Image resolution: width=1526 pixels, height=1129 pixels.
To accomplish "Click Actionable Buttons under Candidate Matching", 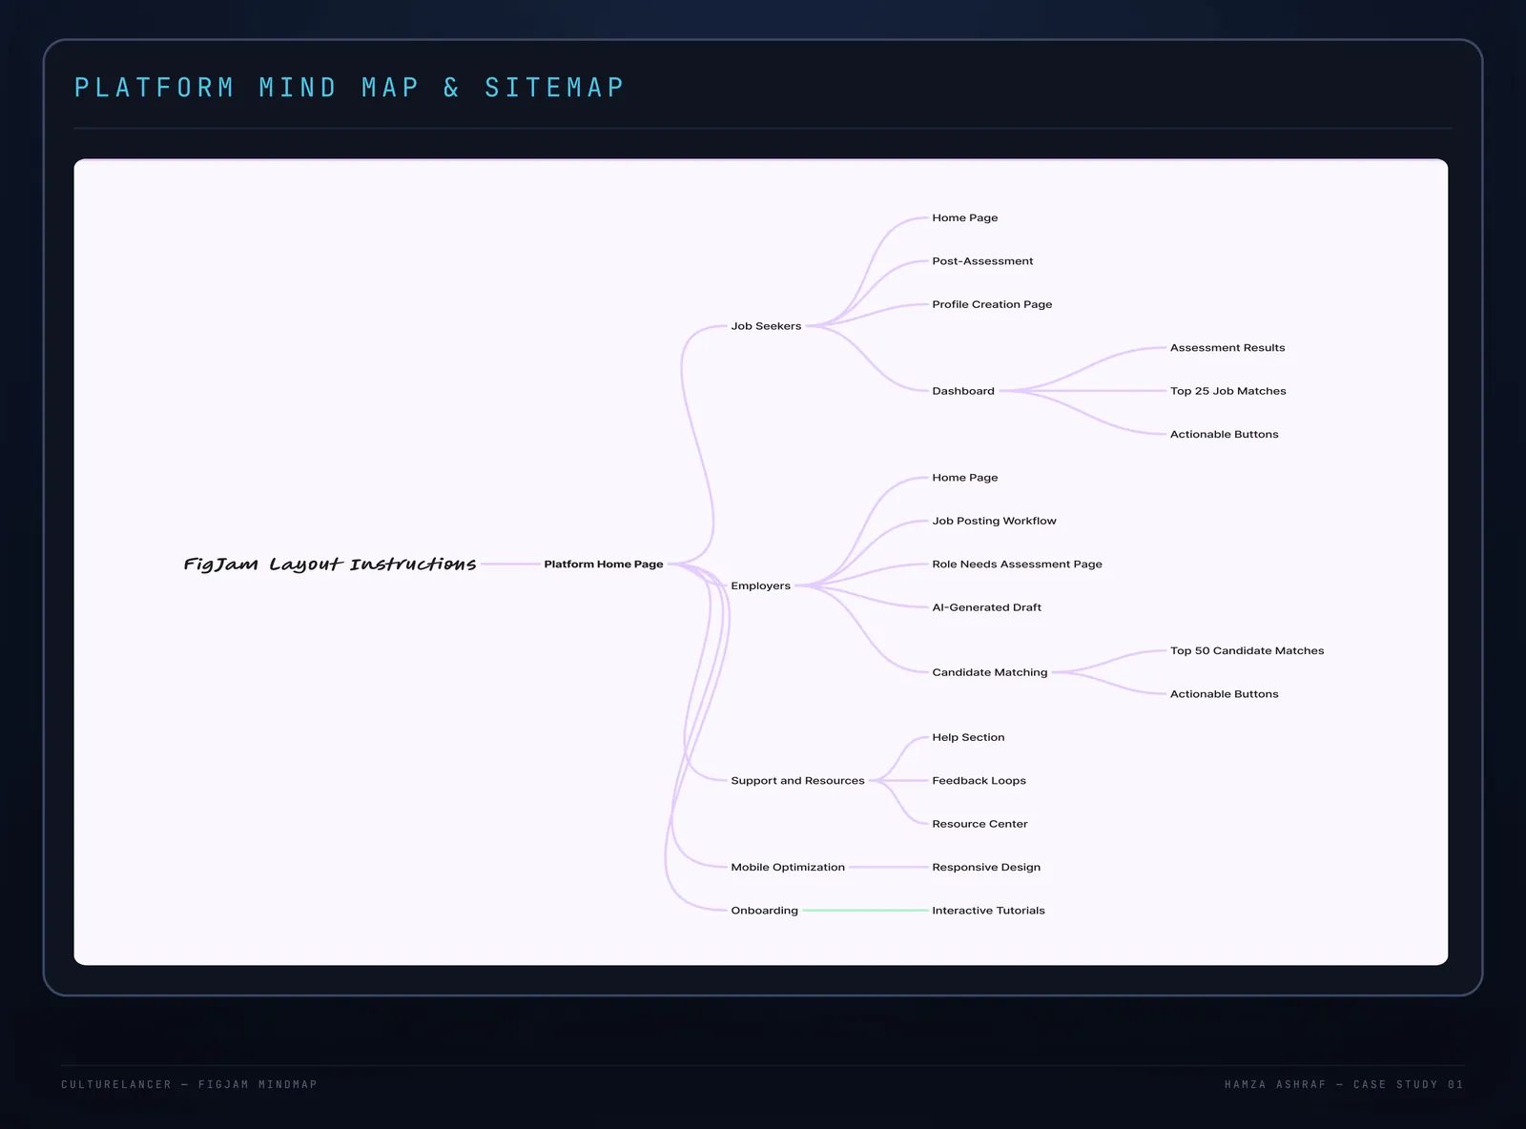I will (1225, 694).
